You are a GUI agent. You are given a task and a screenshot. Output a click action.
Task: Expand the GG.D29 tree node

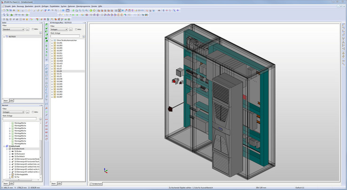click(52, 71)
